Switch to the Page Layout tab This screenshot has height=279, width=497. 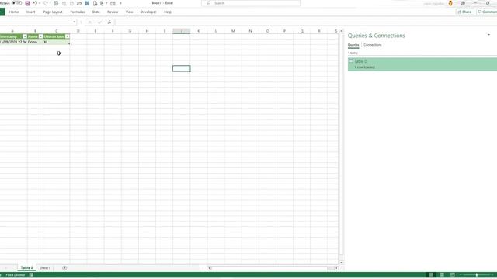tap(53, 12)
